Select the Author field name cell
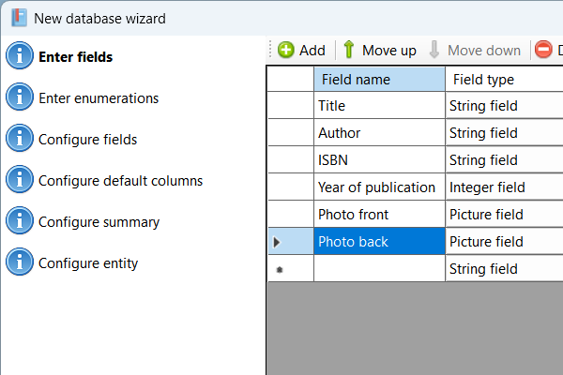Screen dimensions: 563x375 click(379, 133)
